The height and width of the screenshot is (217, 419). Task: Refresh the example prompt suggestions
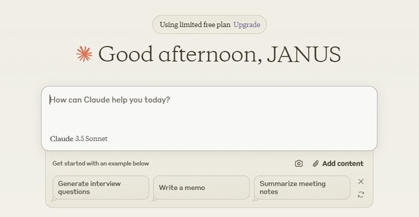click(x=361, y=194)
